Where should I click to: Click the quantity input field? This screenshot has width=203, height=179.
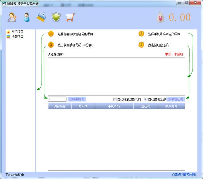57,99
